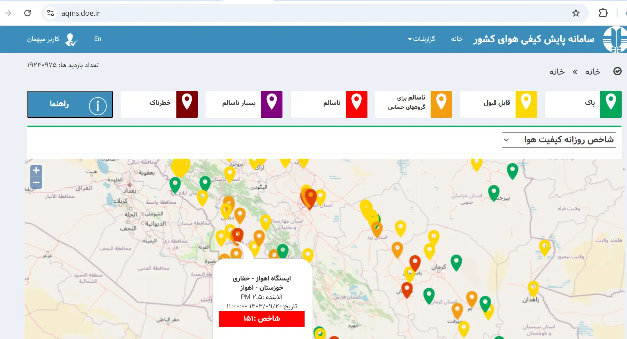
Task: Click the yellow marker next to اراک label
Action: pos(255,163)
